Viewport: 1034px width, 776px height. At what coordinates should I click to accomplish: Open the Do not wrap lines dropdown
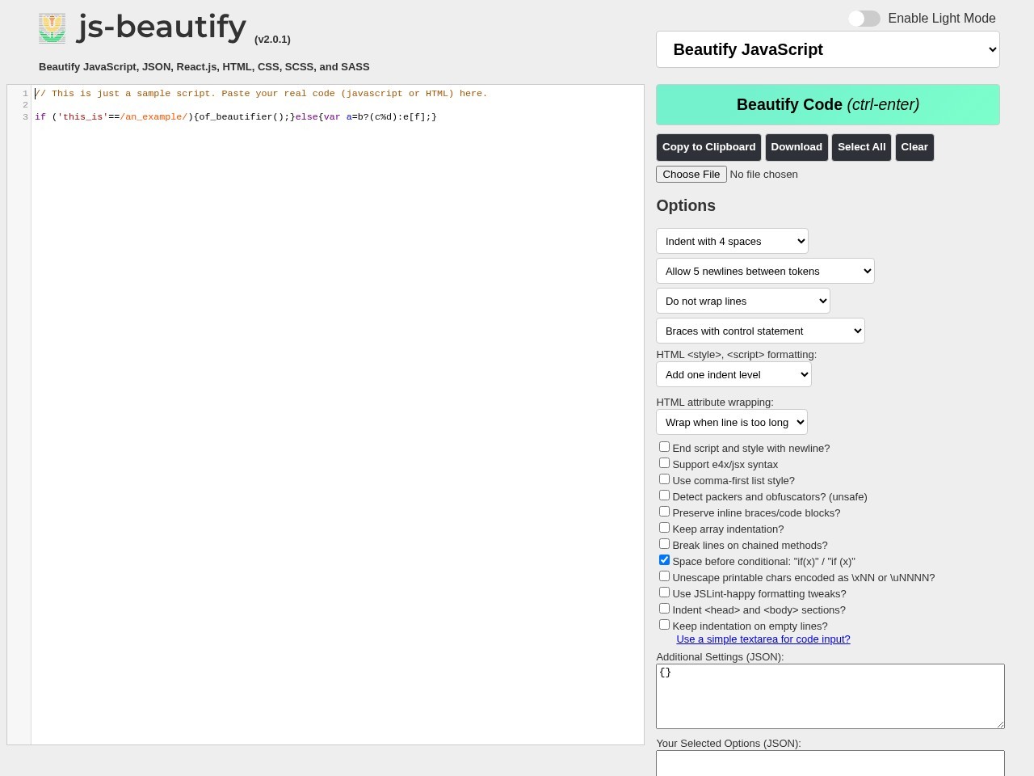[x=743, y=301]
